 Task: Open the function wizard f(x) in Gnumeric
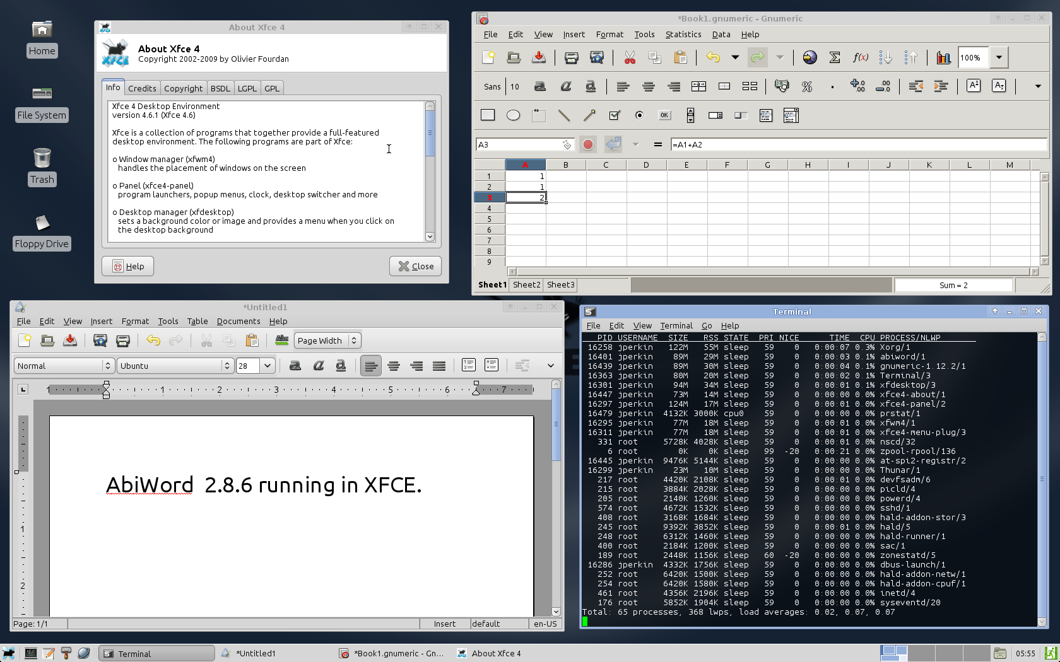(860, 57)
